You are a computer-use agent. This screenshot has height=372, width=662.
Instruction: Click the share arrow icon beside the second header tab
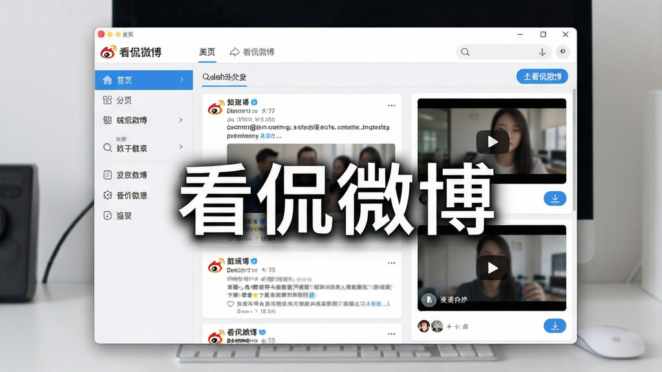pyautogui.click(x=234, y=52)
